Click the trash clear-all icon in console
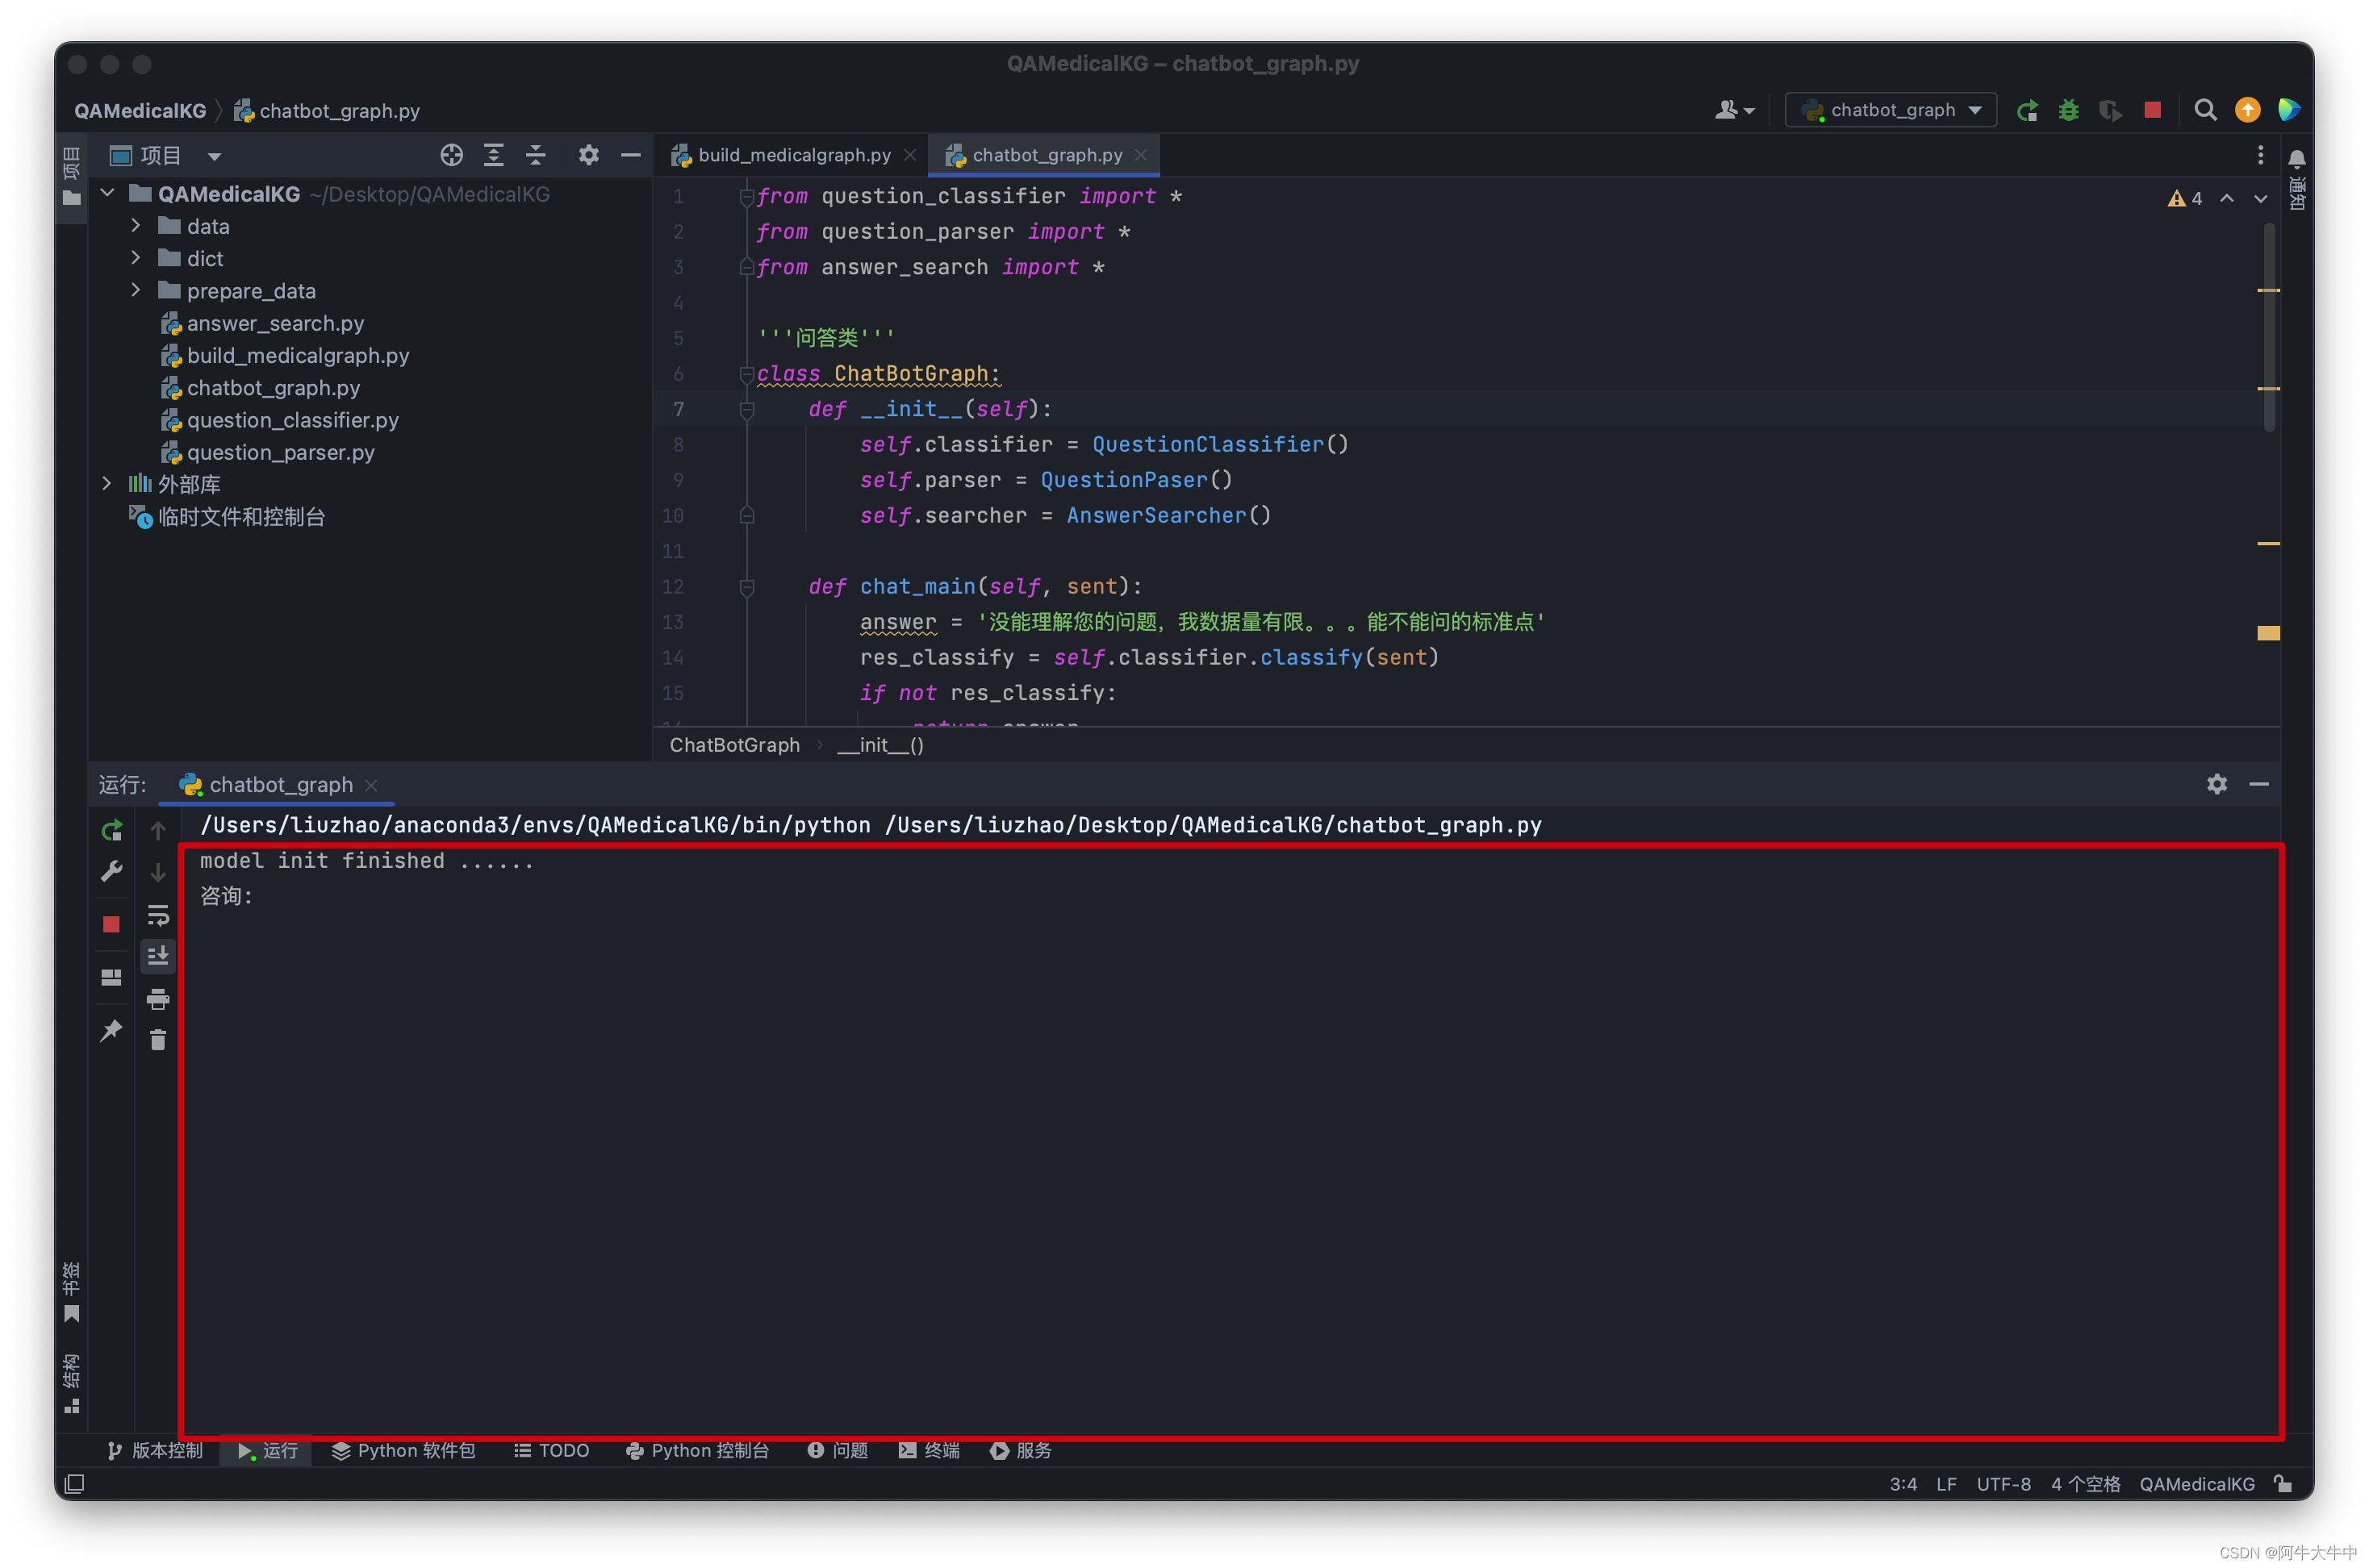Screen dimensions: 2369x1568 (x=158, y=1041)
